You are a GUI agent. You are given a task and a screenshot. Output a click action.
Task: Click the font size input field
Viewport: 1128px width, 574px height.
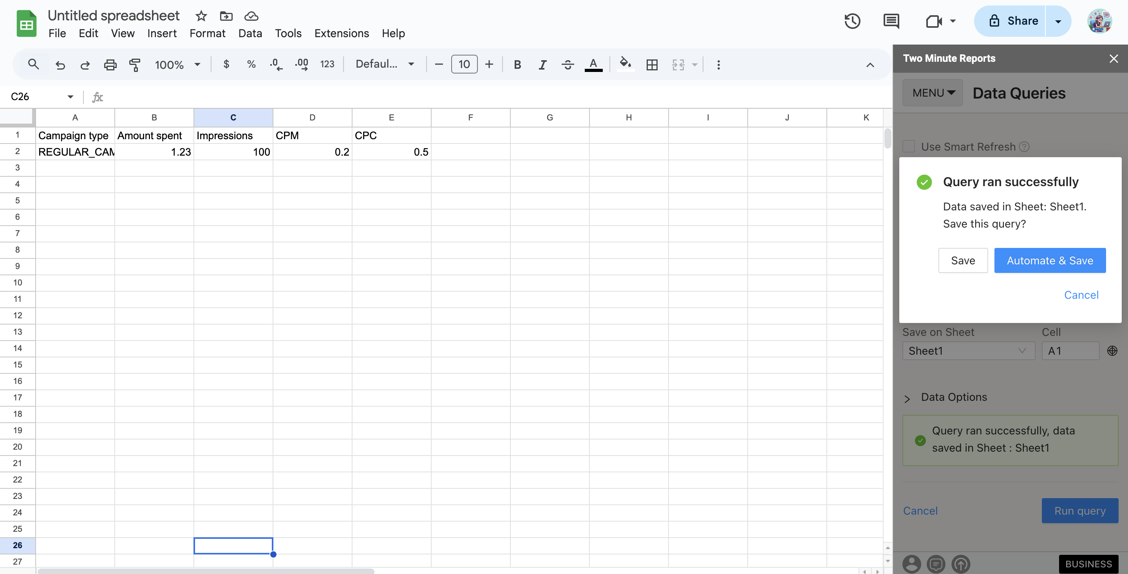(464, 65)
